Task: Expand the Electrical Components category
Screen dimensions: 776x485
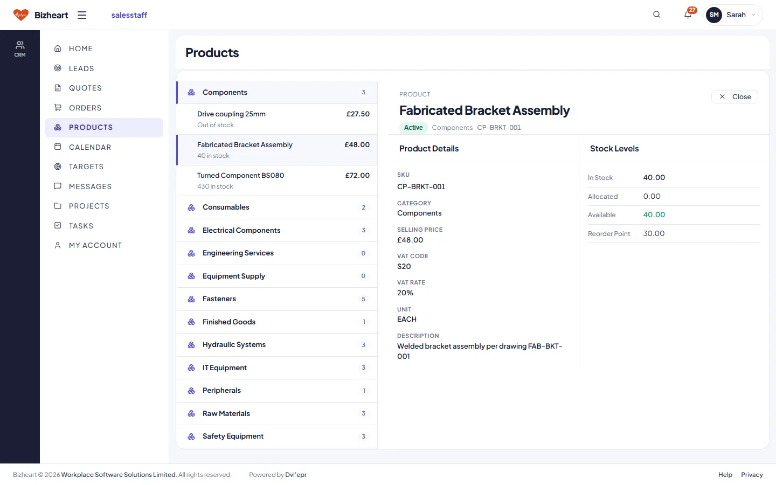Action: [277, 230]
